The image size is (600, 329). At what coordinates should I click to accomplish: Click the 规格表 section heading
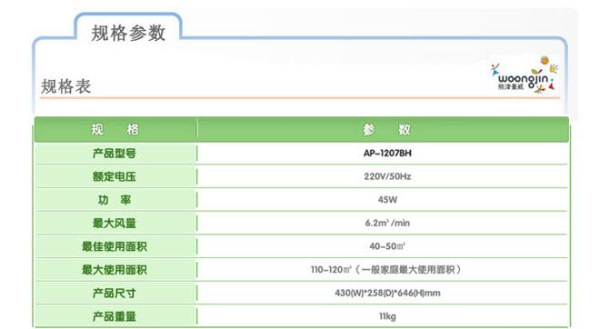tap(65, 86)
